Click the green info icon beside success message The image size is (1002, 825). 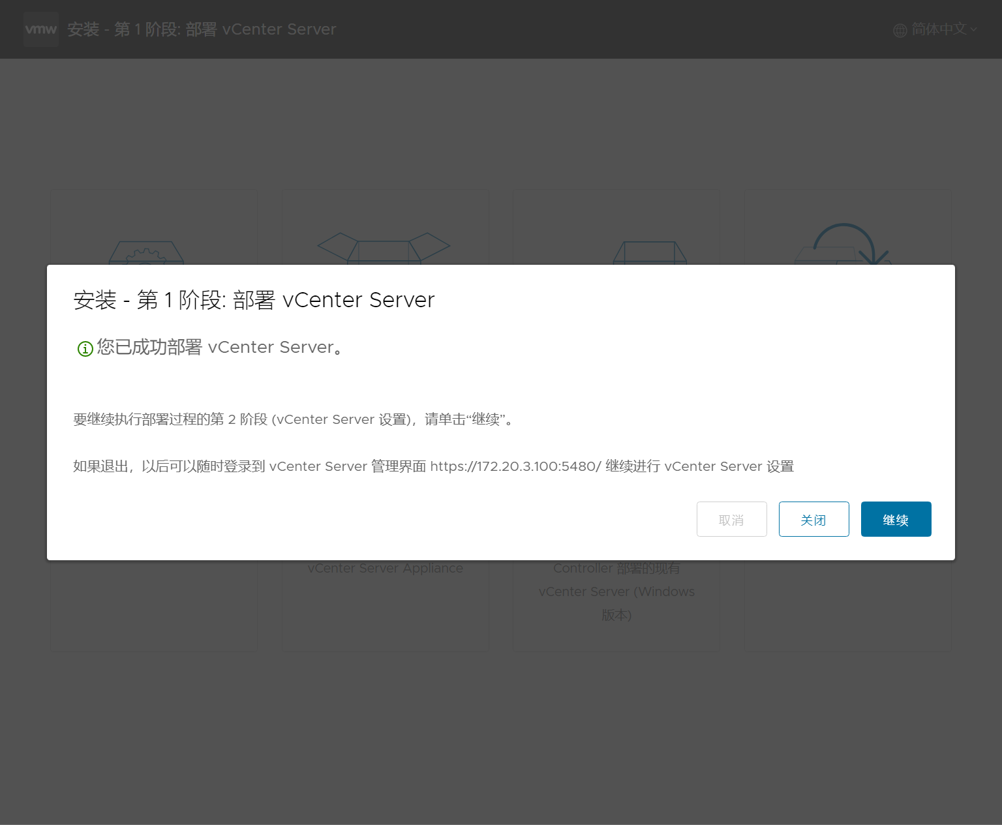click(85, 349)
